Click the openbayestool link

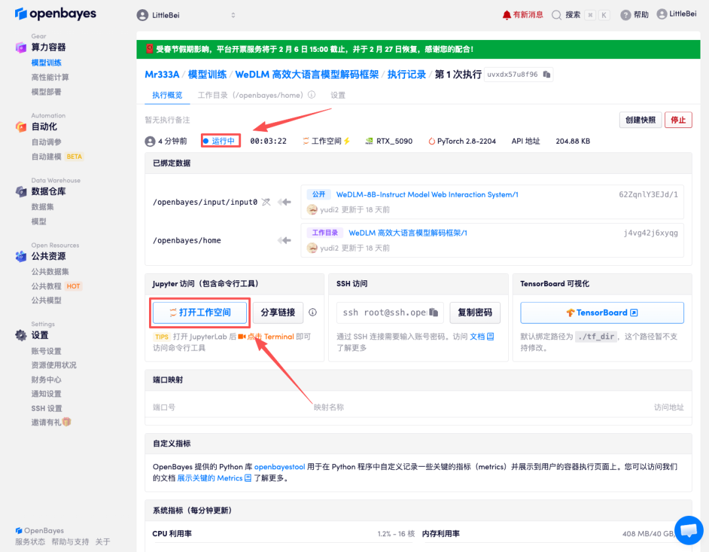coord(280,467)
